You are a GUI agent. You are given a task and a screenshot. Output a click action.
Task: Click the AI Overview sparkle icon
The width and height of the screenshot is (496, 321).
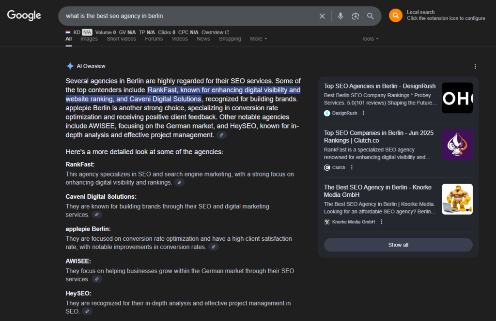(x=70, y=66)
